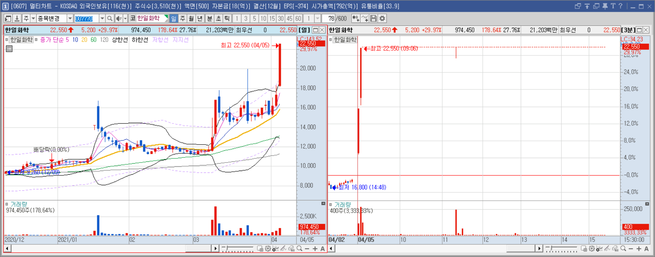The height and width of the screenshot is (257, 655).
Task: Click the gear settings icon under the 3-minute chart
Action: tap(592, 249)
